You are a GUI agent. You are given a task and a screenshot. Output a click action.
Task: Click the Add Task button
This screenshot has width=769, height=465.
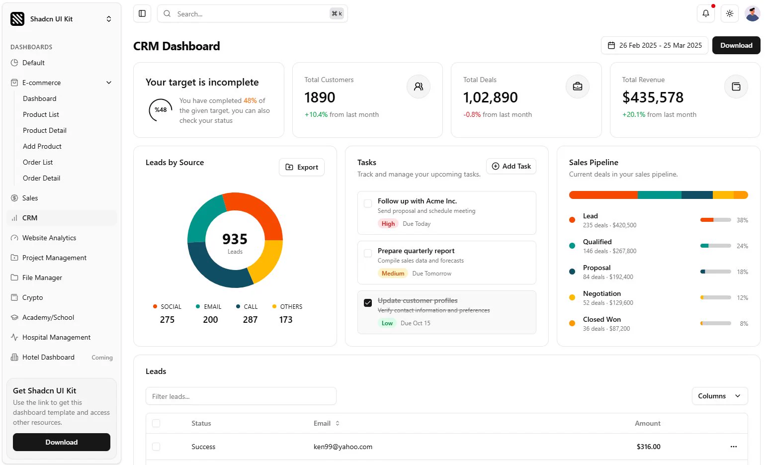click(x=511, y=166)
